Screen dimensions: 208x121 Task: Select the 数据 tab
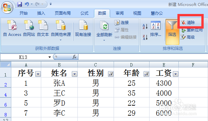click(102, 13)
